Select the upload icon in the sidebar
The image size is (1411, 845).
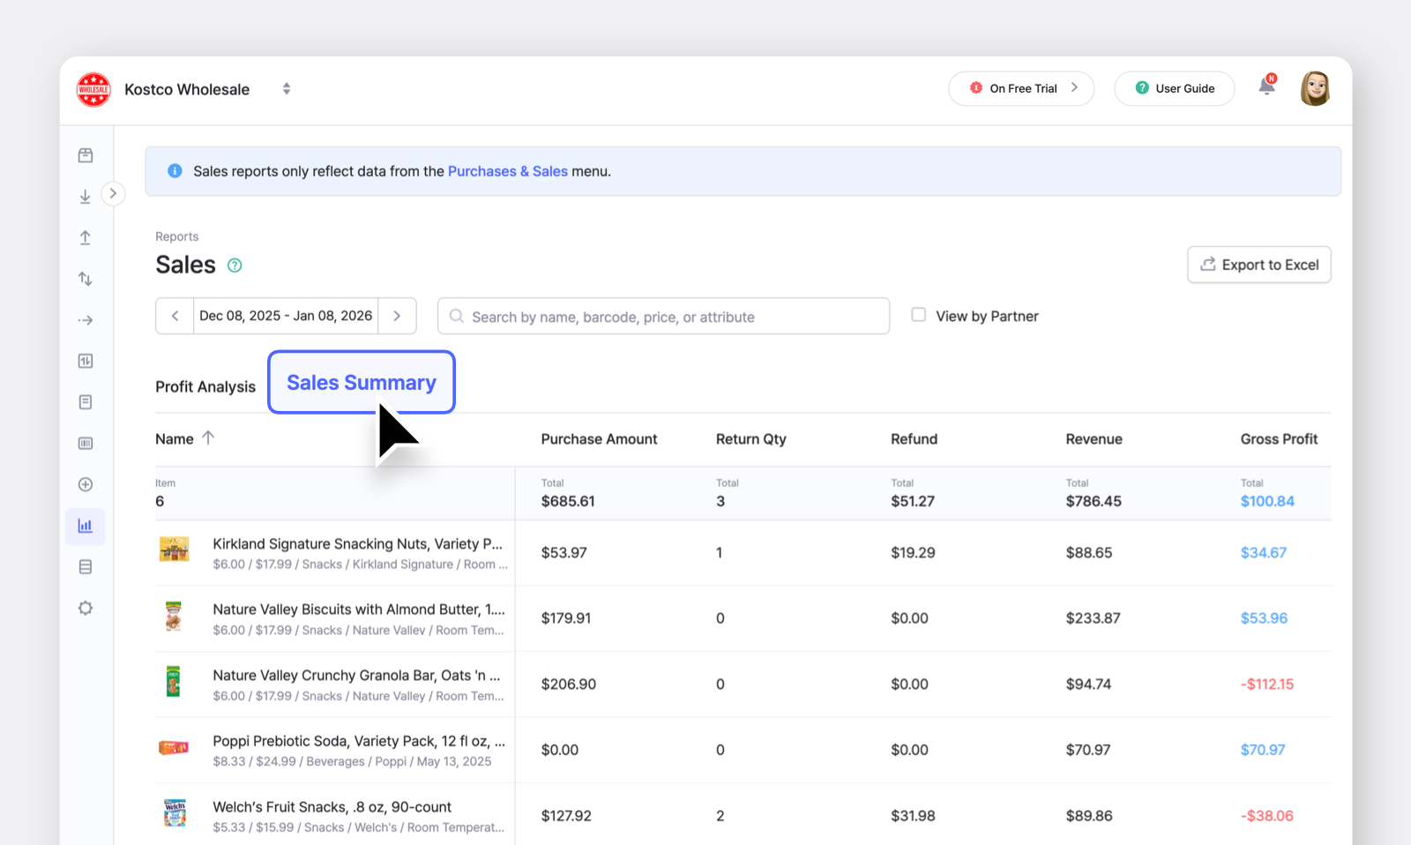(86, 237)
